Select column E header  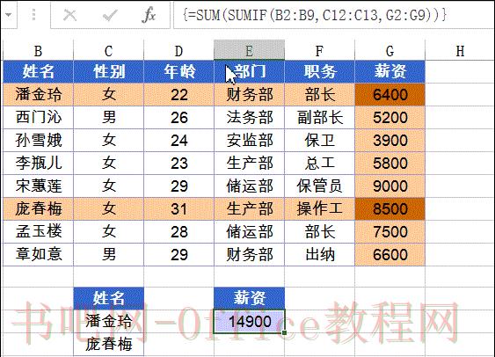249,50
